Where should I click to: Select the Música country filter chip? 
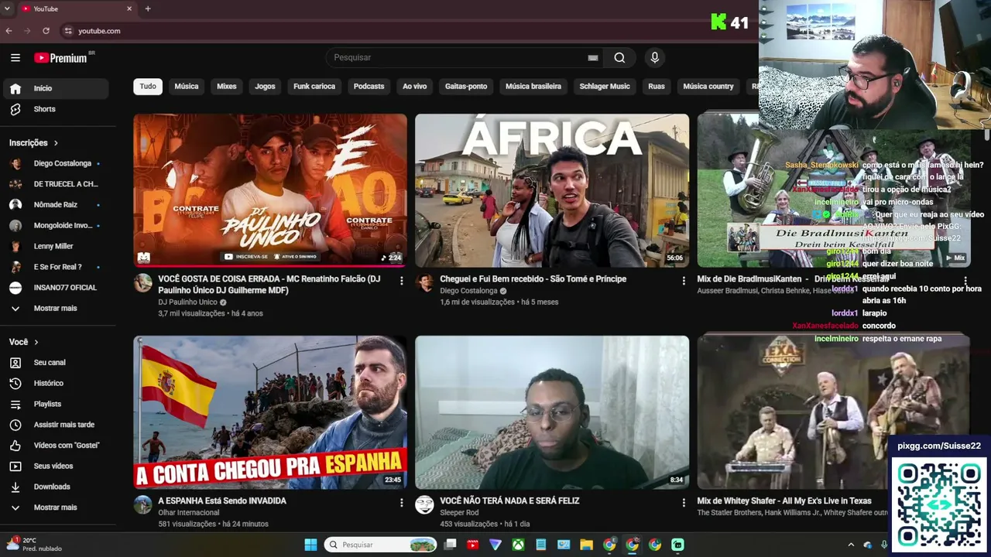pos(708,87)
